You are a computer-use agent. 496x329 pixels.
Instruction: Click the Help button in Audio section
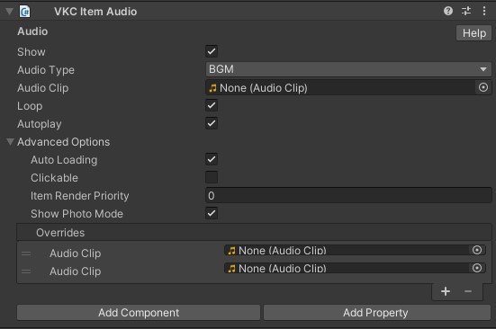coord(473,33)
